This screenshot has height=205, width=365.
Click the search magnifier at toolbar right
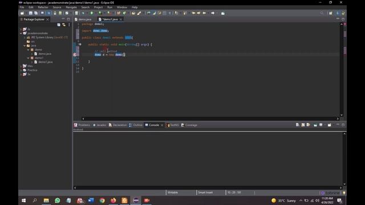(322, 13)
